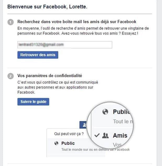
Task: Click the step 2 number circle
Action: coord(10,76)
